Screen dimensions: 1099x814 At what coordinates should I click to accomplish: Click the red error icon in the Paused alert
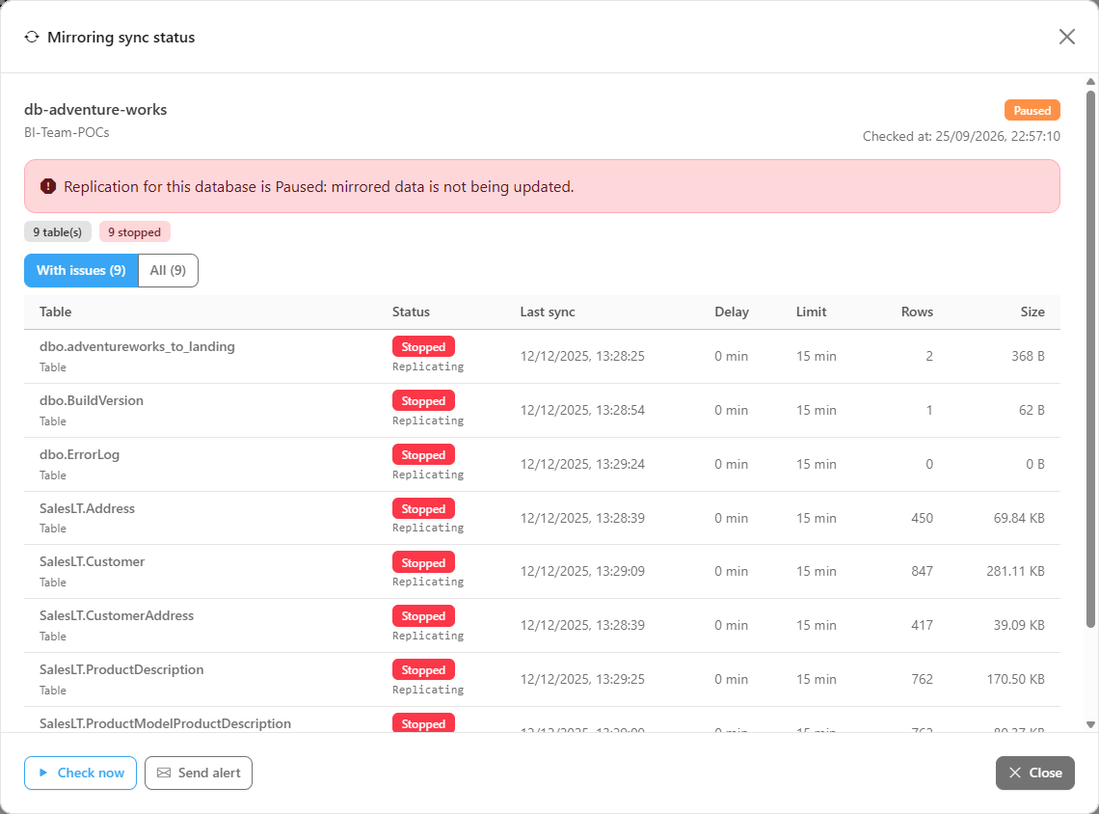47,186
